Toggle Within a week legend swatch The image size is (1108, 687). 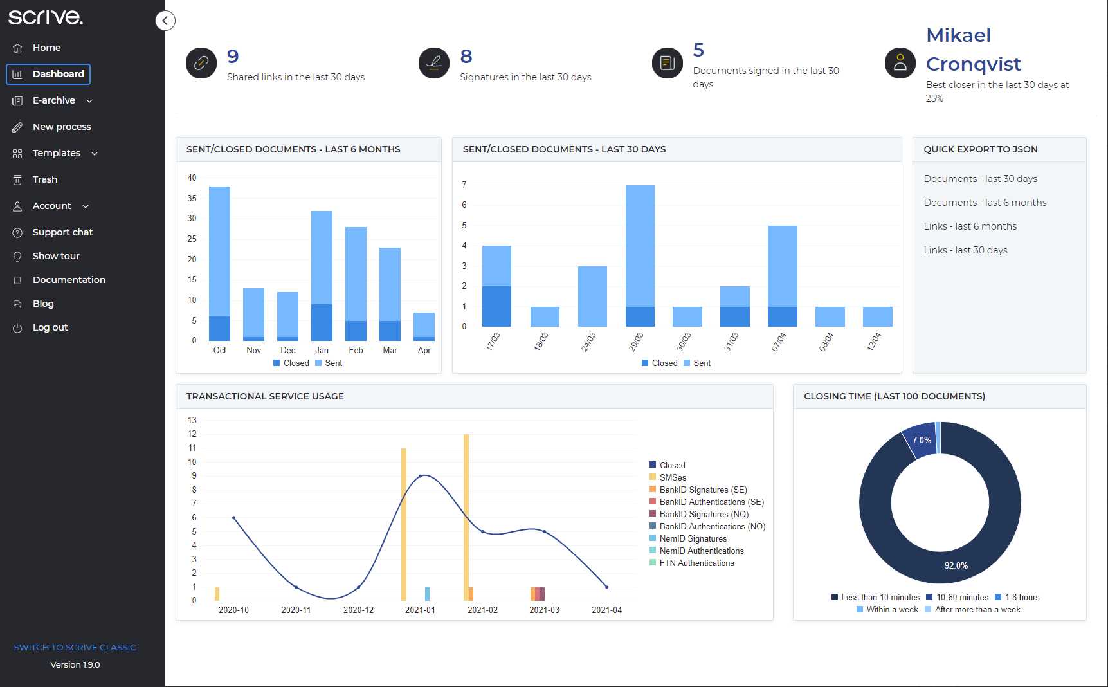tap(860, 609)
